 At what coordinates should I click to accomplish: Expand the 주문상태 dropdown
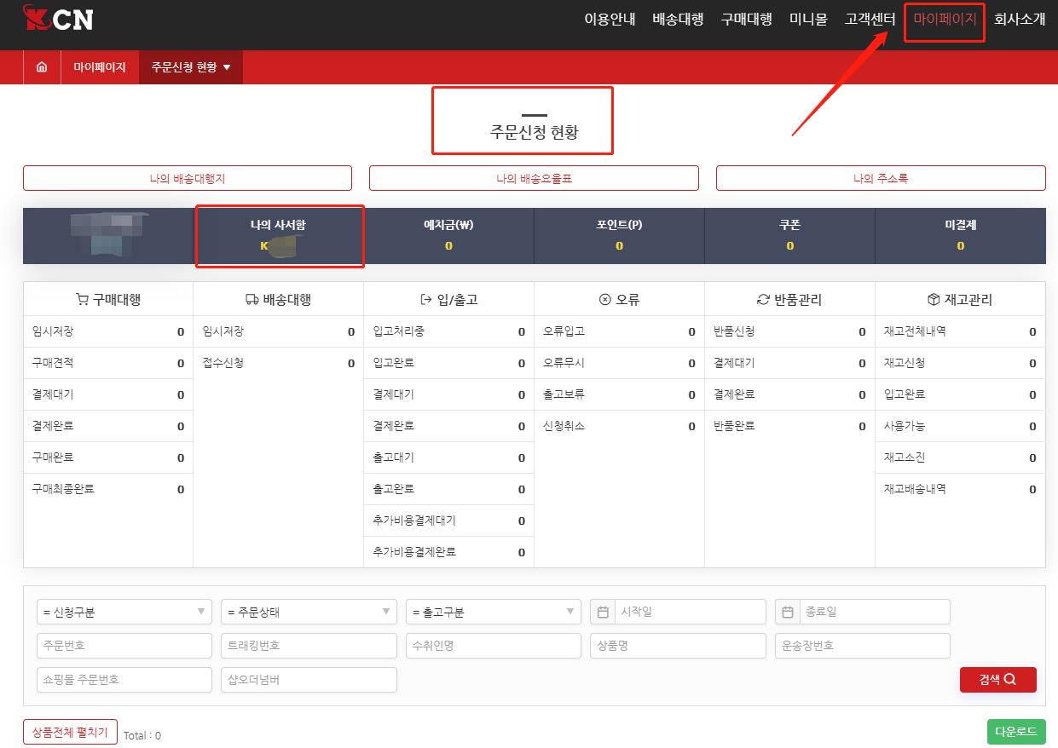(309, 612)
